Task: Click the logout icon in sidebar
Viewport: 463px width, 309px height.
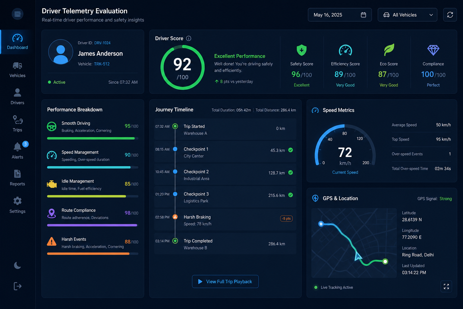Action: point(17,286)
